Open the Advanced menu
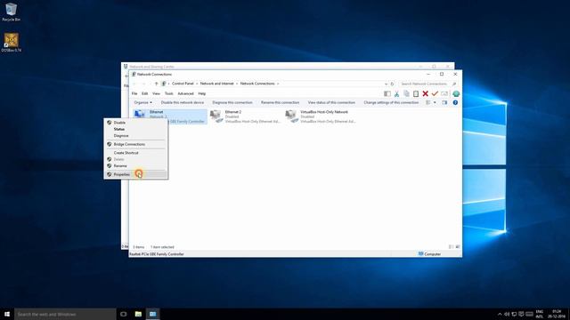Screen dimensions: 570x320 [185, 93]
